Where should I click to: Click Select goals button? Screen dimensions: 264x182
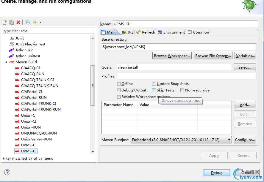coord(245,67)
